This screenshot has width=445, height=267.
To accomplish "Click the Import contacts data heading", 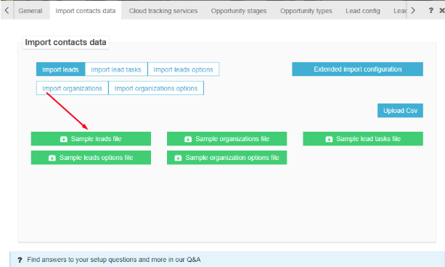I will coord(65,43).
